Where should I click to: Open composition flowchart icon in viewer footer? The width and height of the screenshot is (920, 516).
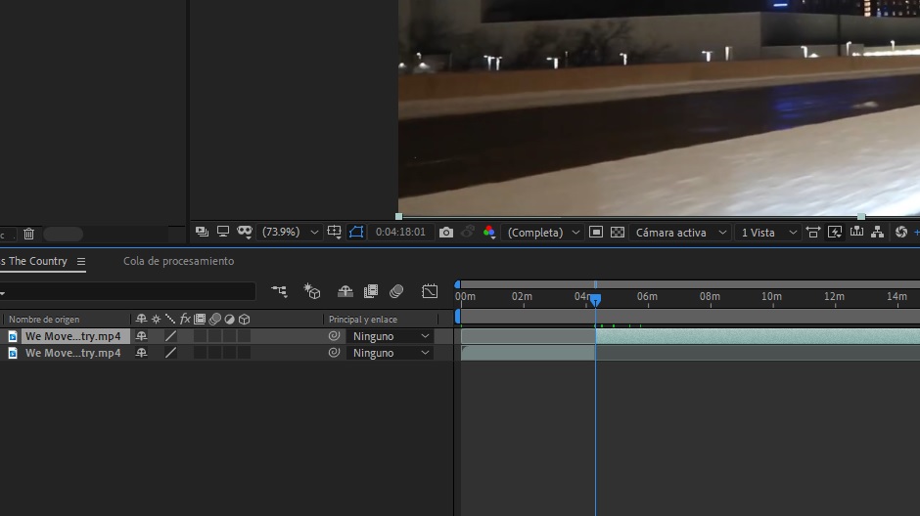tap(877, 232)
